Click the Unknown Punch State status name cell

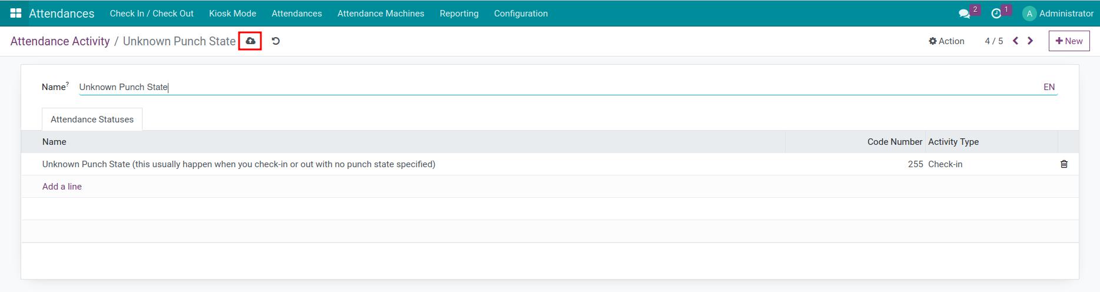pos(403,164)
